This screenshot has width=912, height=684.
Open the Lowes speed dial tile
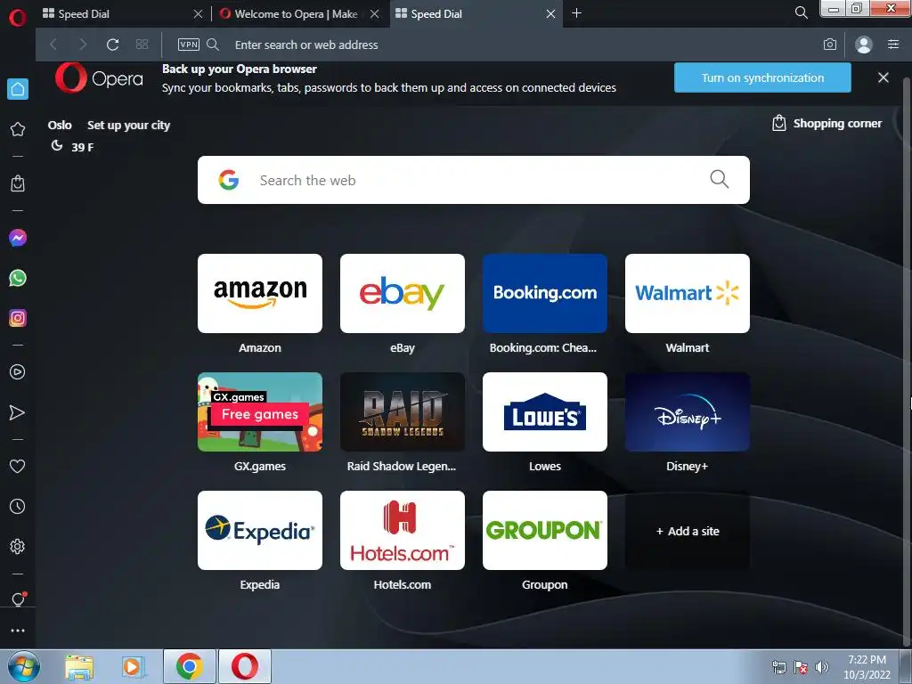545,411
